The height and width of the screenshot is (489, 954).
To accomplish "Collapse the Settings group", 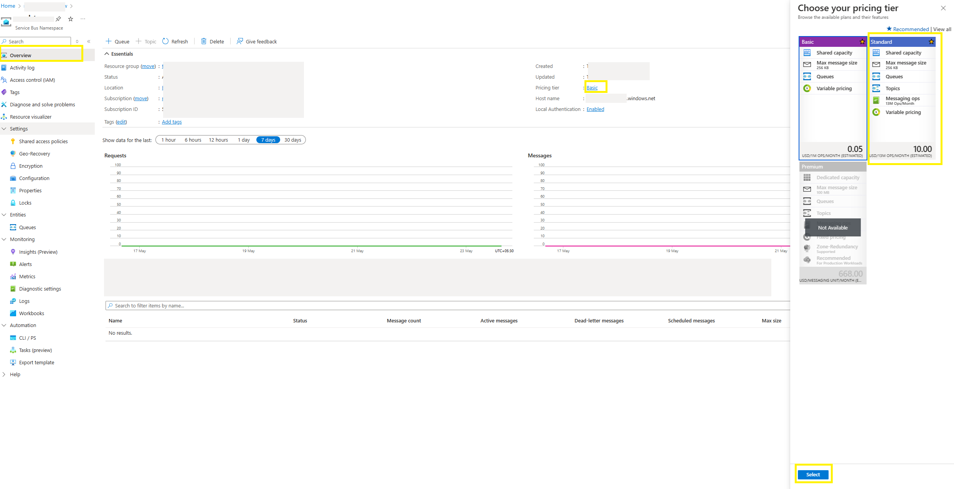I will click(x=4, y=129).
